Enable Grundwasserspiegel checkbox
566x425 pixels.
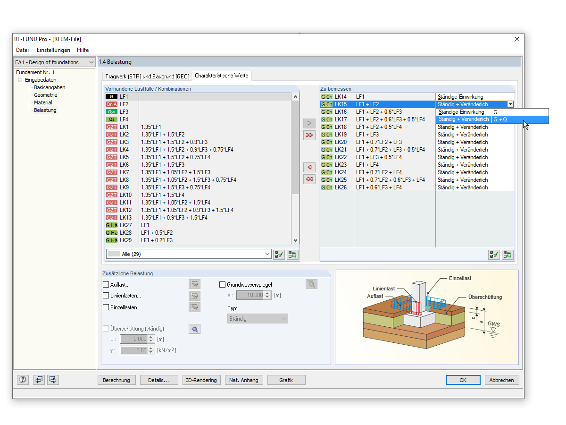pos(223,285)
